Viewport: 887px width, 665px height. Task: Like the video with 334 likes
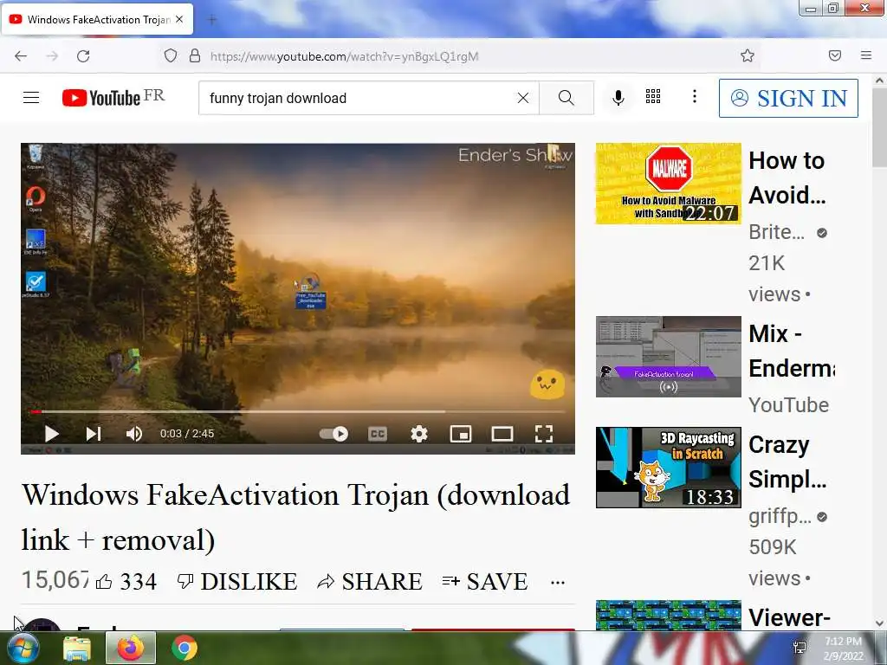click(126, 581)
